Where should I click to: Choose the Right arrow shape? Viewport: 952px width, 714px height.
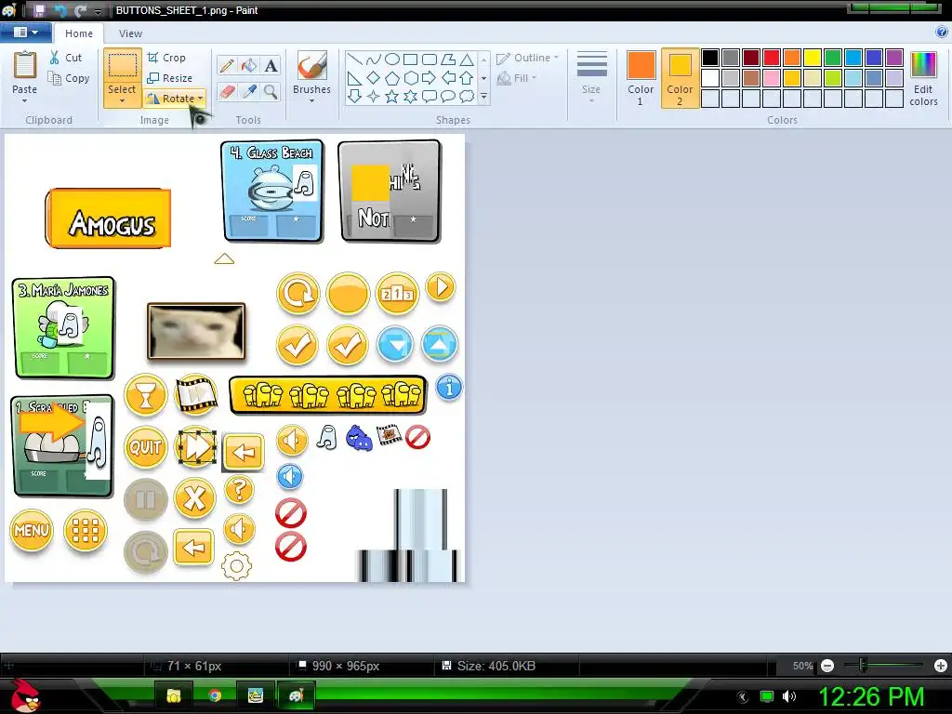tap(430, 78)
